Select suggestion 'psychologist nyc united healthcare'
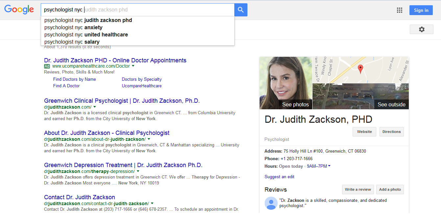This screenshot has width=441, height=214. click(x=137, y=34)
